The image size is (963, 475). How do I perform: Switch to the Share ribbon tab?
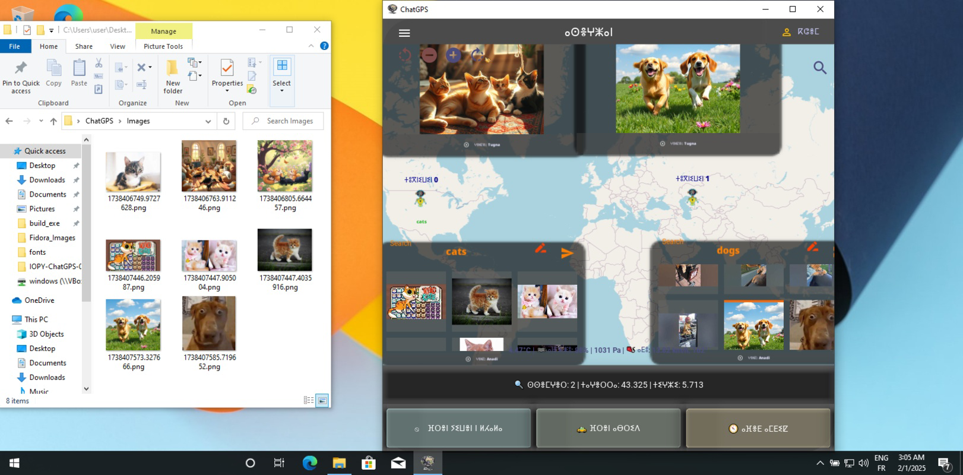coord(84,46)
